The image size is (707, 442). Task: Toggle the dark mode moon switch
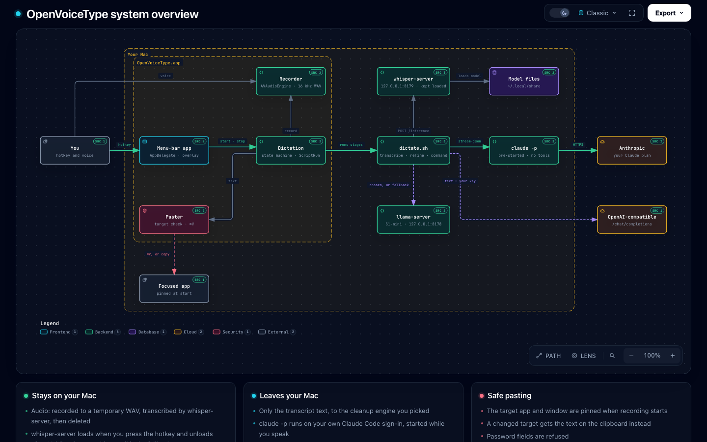click(x=560, y=13)
